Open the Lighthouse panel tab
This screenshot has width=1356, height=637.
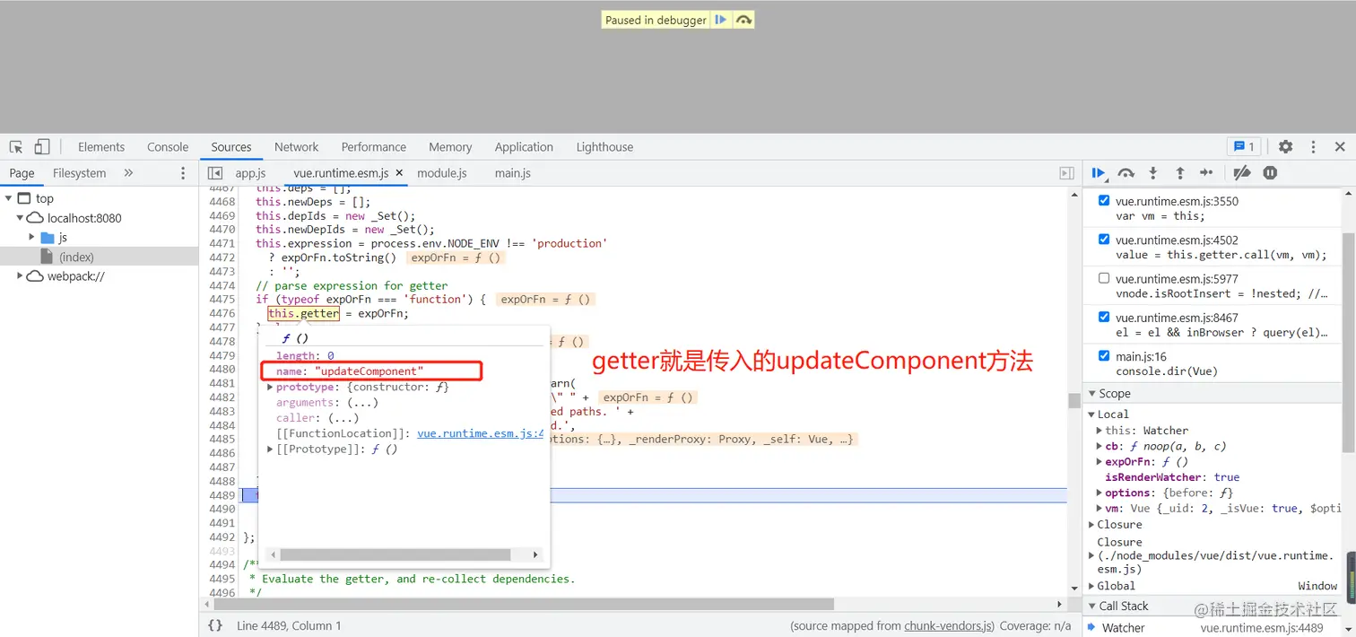coord(604,147)
